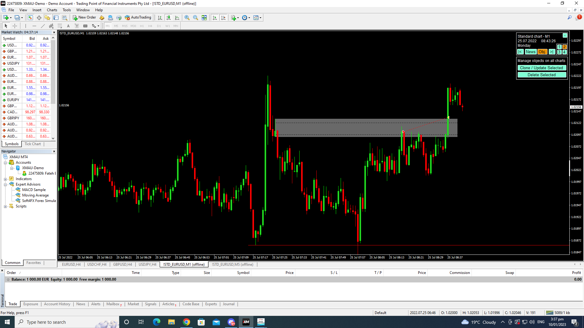Select the Crosshair cursor tool
This screenshot has width=584, height=328.
(x=15, y=26)
